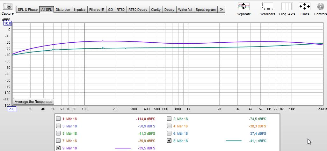Click the Separate traces icon
Image resolution: width=327 pixels, height=151 pixels.
coord(244,6)
